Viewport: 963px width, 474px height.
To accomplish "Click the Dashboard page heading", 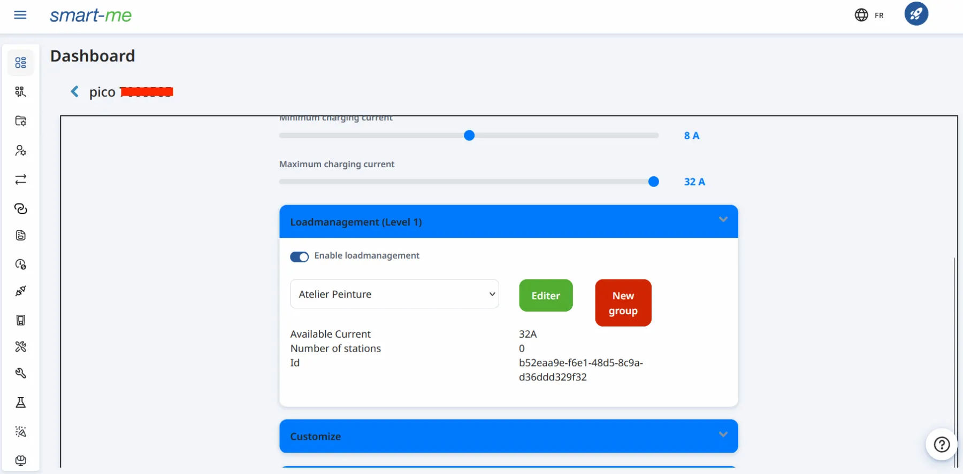I will click(x=93, y=56).
